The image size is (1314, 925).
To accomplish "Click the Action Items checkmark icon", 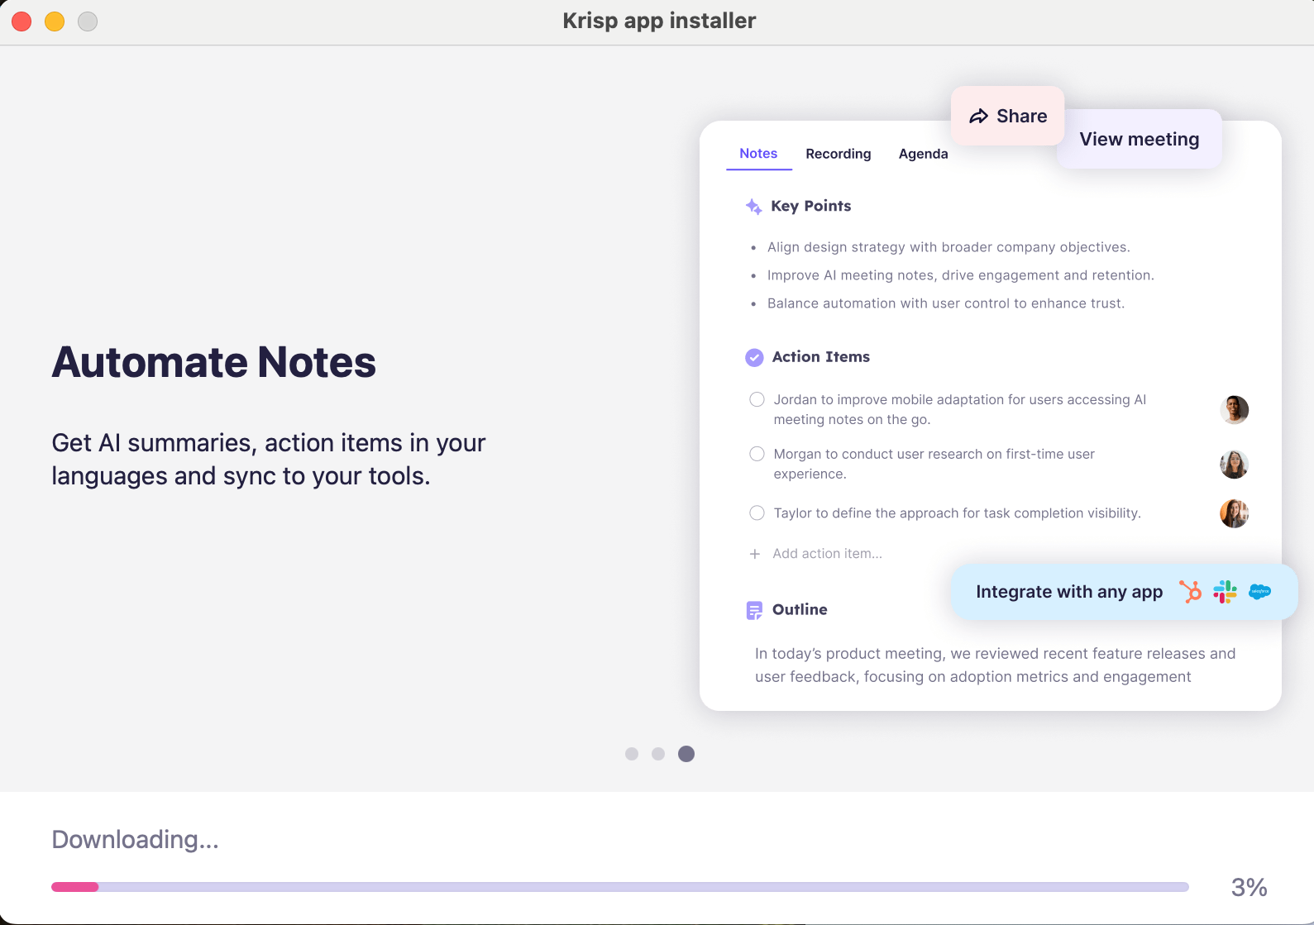I will (x=754, y=357).
